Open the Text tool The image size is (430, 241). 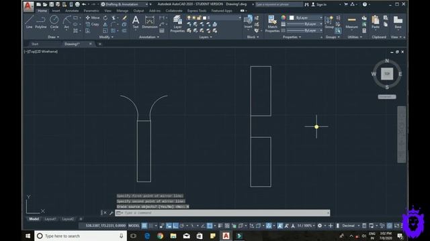coord(136,22)
